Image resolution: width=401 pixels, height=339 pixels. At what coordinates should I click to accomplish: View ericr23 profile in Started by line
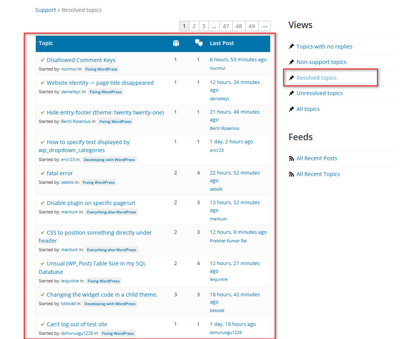(x=68, y=159)
